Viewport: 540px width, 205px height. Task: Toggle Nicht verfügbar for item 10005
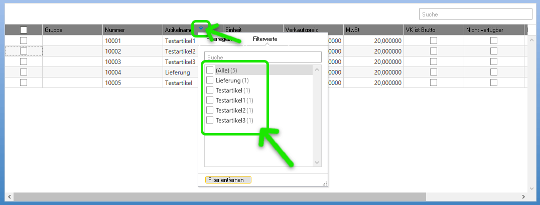coord(494,82)
